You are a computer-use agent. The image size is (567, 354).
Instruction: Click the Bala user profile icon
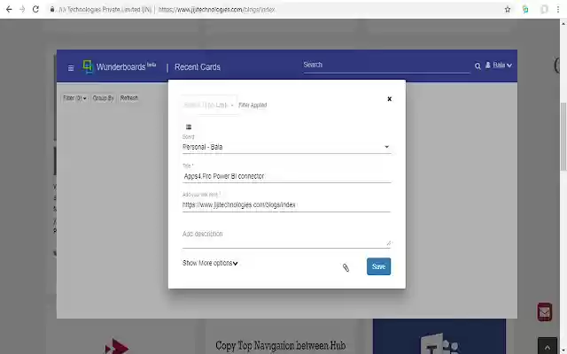point(488,65)
